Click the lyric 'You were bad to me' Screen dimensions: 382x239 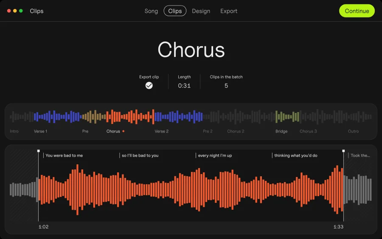click(x=64, y=155)
